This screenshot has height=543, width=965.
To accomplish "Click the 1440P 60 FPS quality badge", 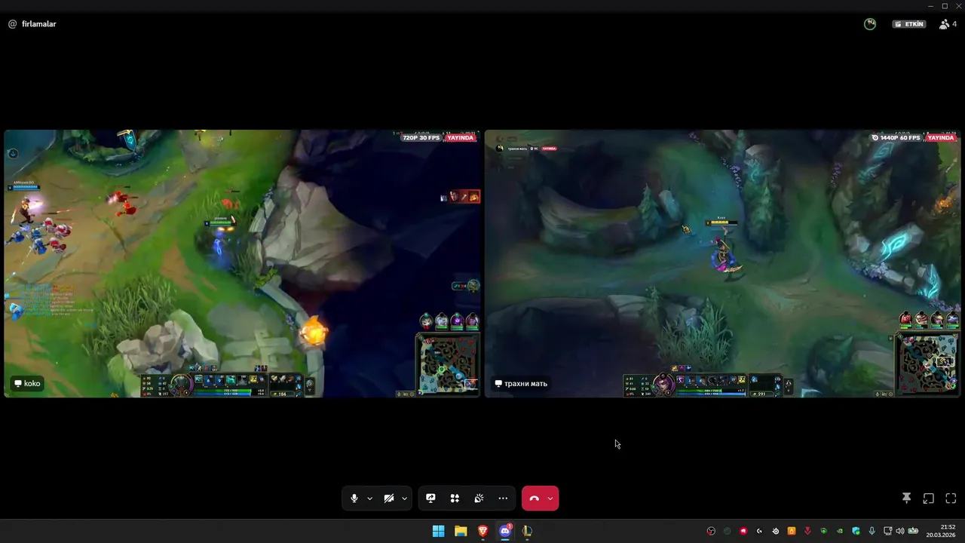I will click(896, 138).
